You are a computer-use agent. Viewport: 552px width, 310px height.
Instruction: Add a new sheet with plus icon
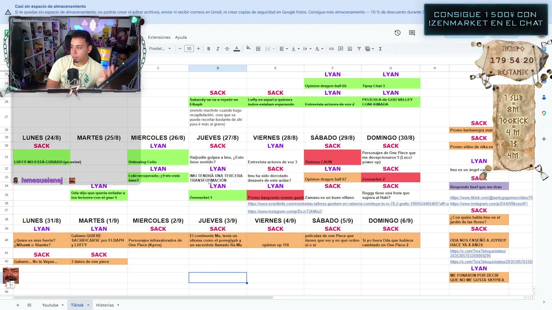18,305
